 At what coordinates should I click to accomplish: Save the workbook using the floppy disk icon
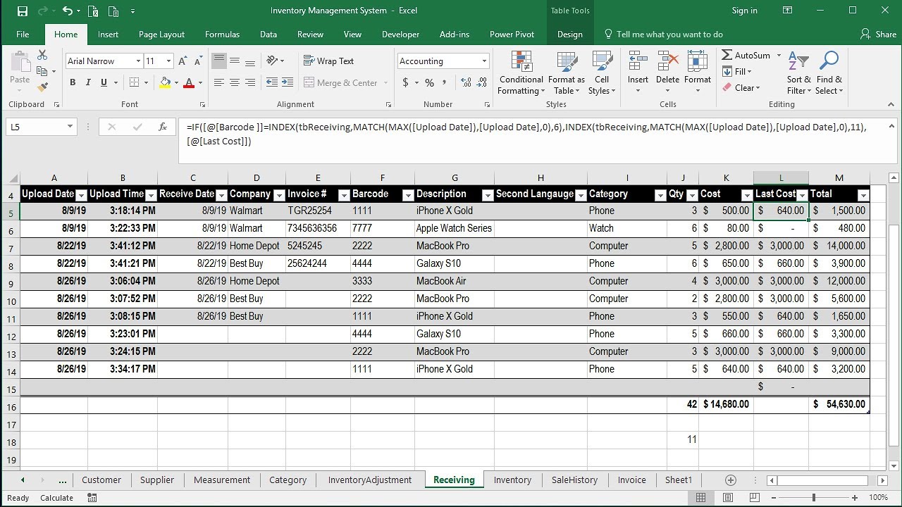click(22, 11)
